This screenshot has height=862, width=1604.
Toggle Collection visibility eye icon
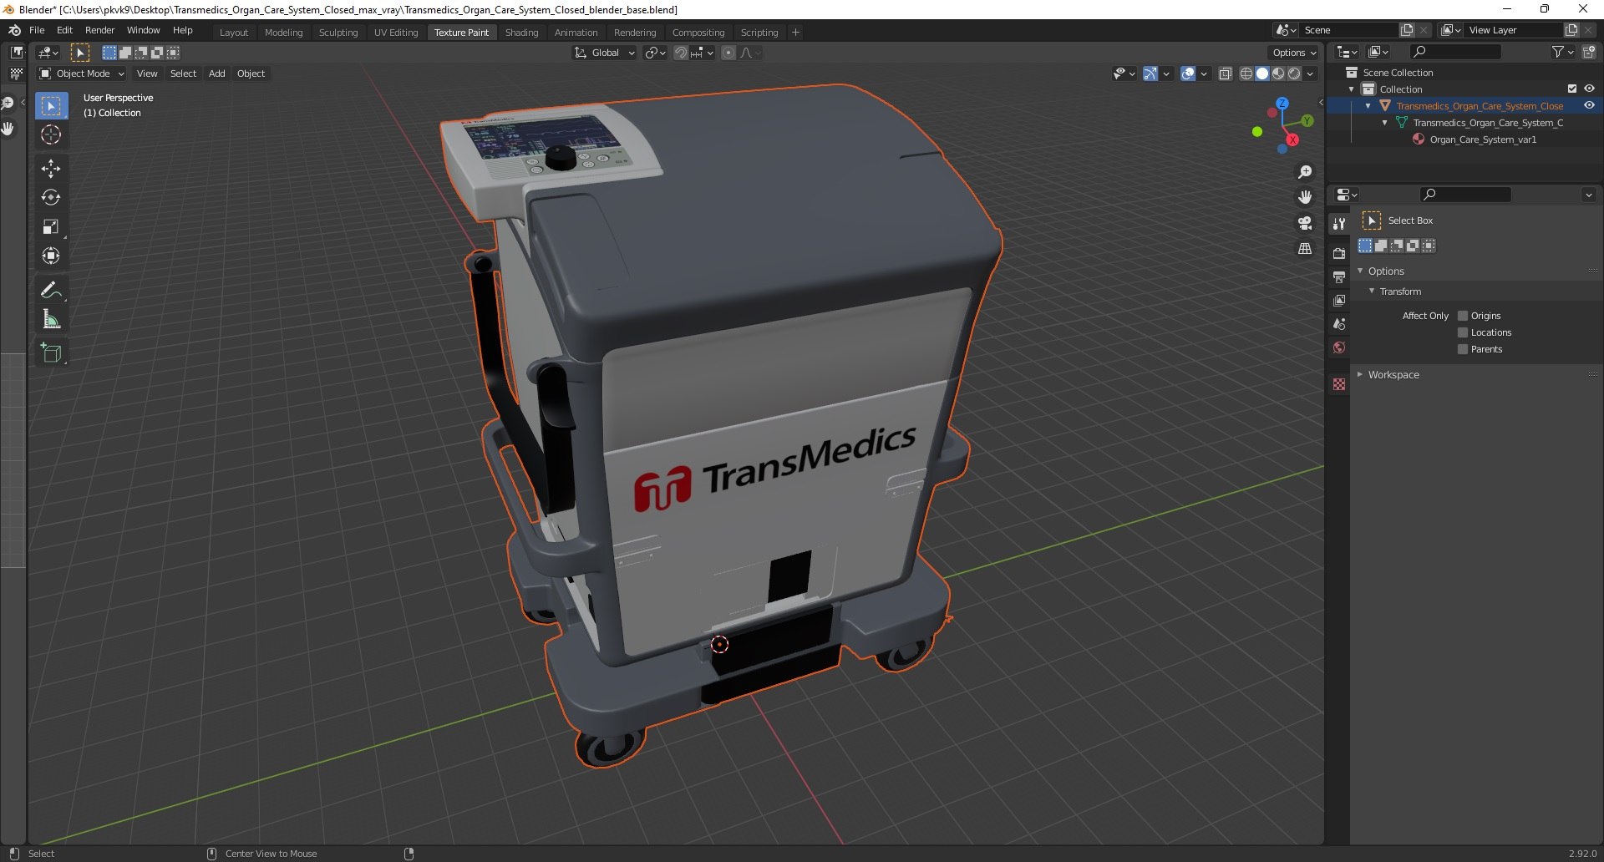tap(1589, 89)
